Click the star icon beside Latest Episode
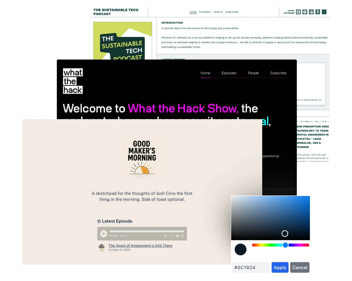This screenshot has height=281, width=352. coord(99,221)
